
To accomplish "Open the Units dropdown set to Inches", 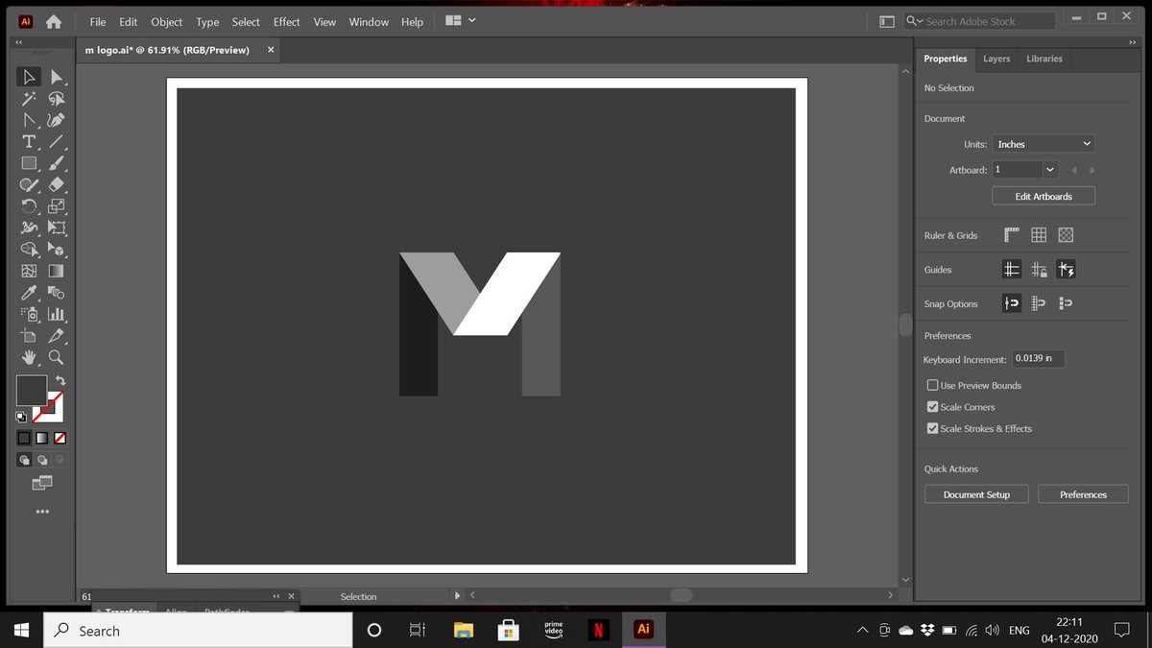I will pyautogui.click(x=1044, y=144).
